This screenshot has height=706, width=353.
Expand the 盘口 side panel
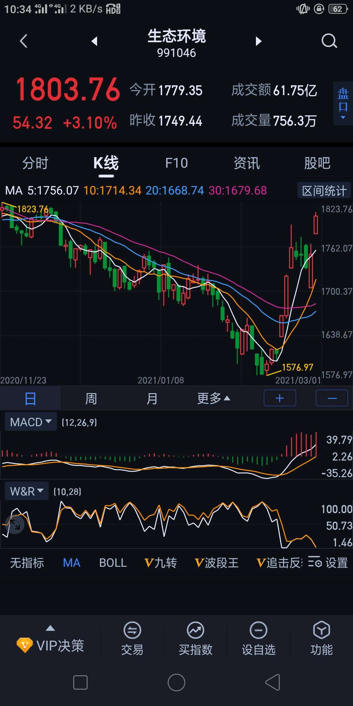click(343, 103)
